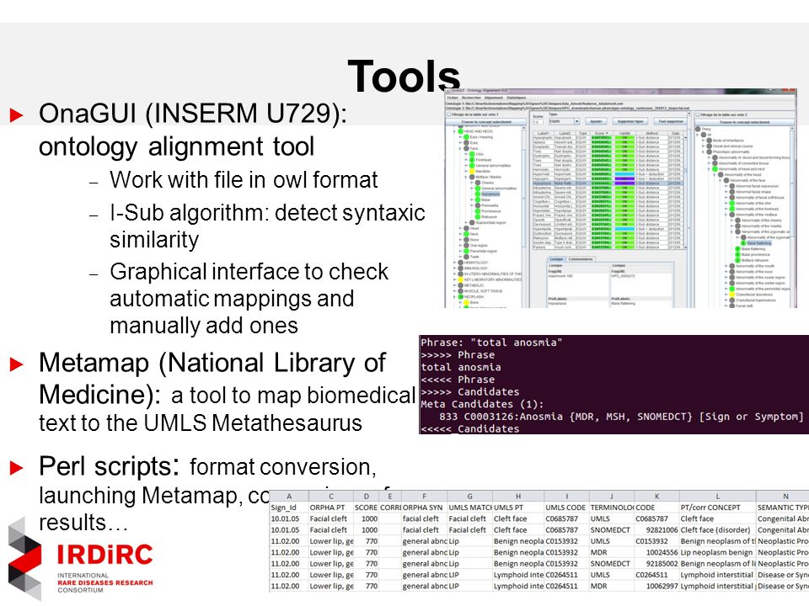Click right Trouver le concept selectionné button
The image size is (809, 606).
744,122
